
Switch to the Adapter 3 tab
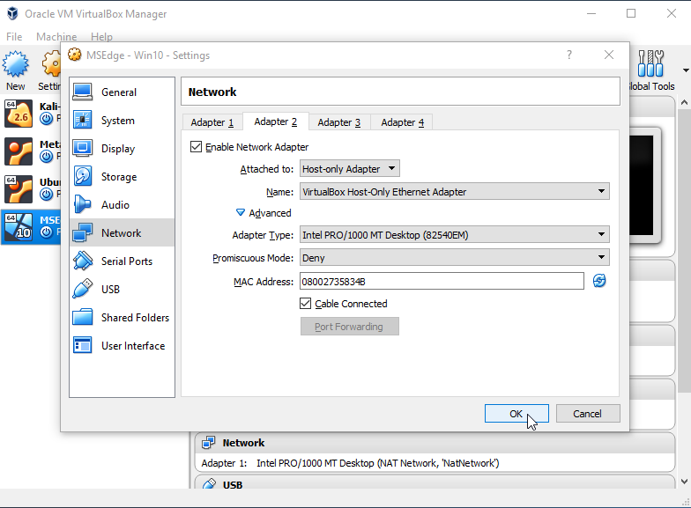coord(338,122)
